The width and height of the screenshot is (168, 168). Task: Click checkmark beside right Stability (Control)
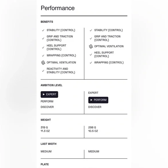point(91,30)
